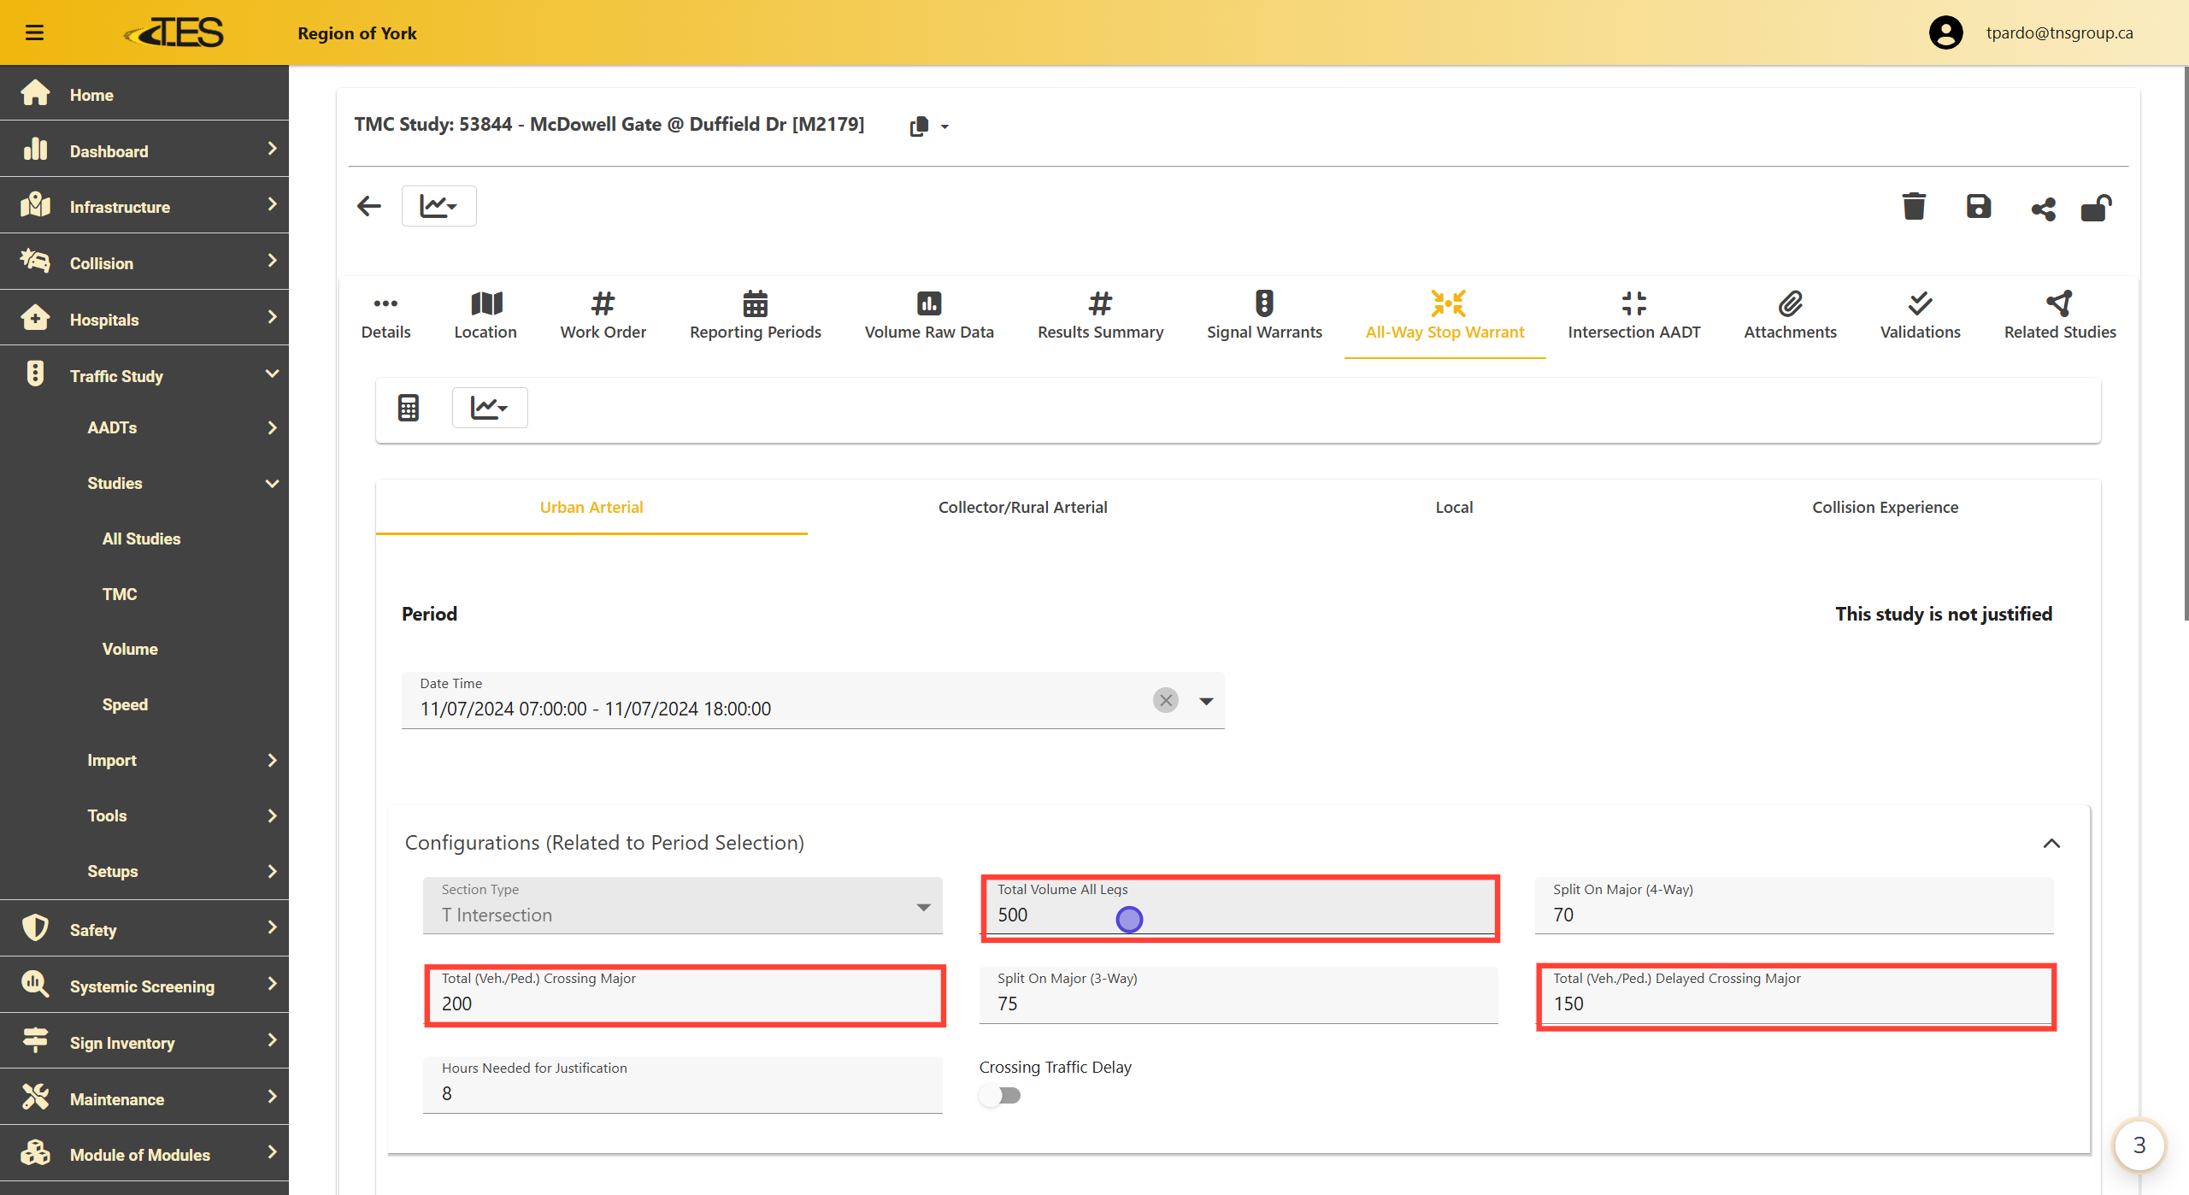The image size is (2189, 1195).
Task: Click the share icon
Action: pyautogui.click(x=2043, y=209)
